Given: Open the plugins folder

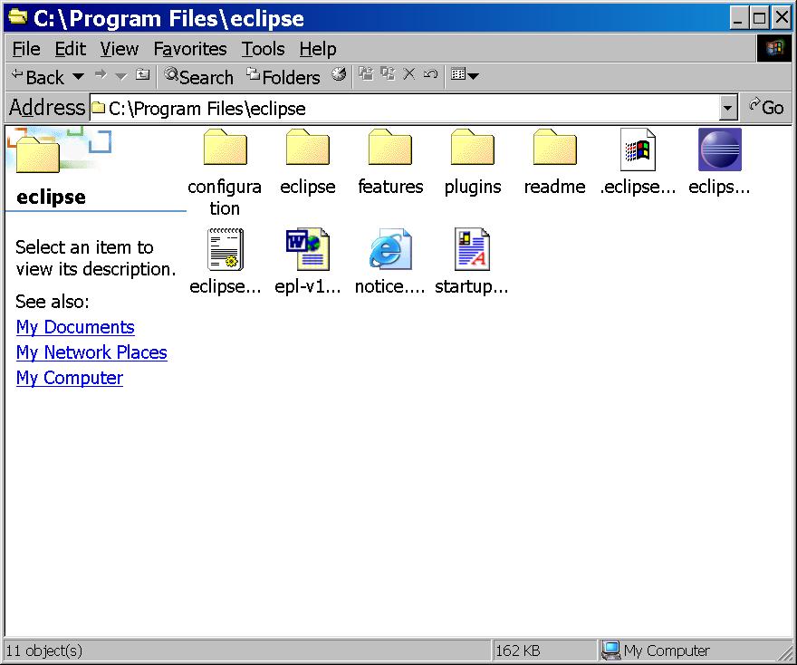Looking at the screenshot, I should pyautogui.click(x=473, y=149).
